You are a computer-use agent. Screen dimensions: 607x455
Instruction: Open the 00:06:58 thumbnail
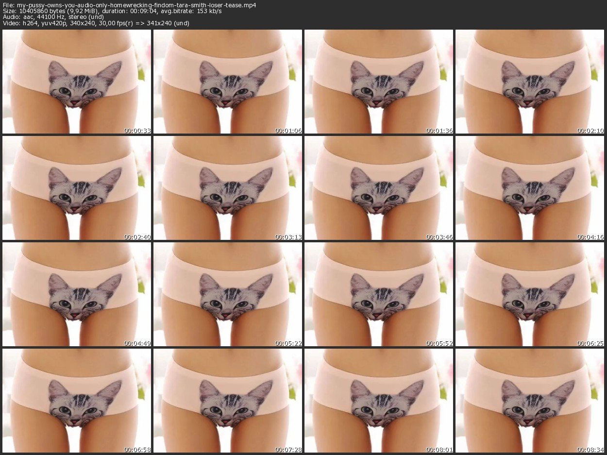click(77, 401)
